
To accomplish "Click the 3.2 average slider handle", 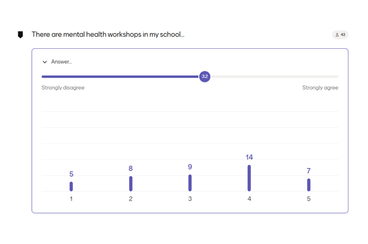I will point(205,76).
